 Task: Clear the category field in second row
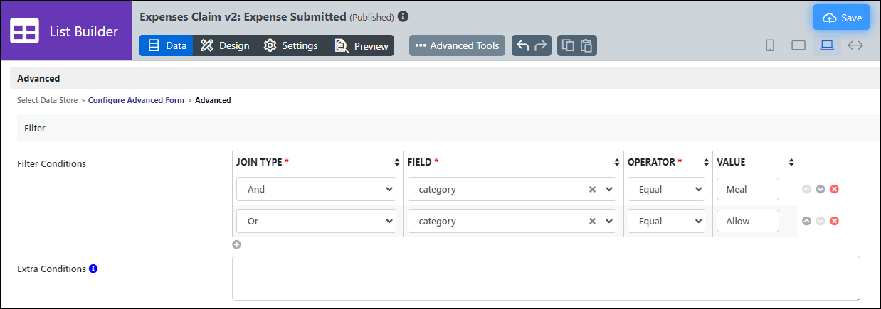(592, 221)
